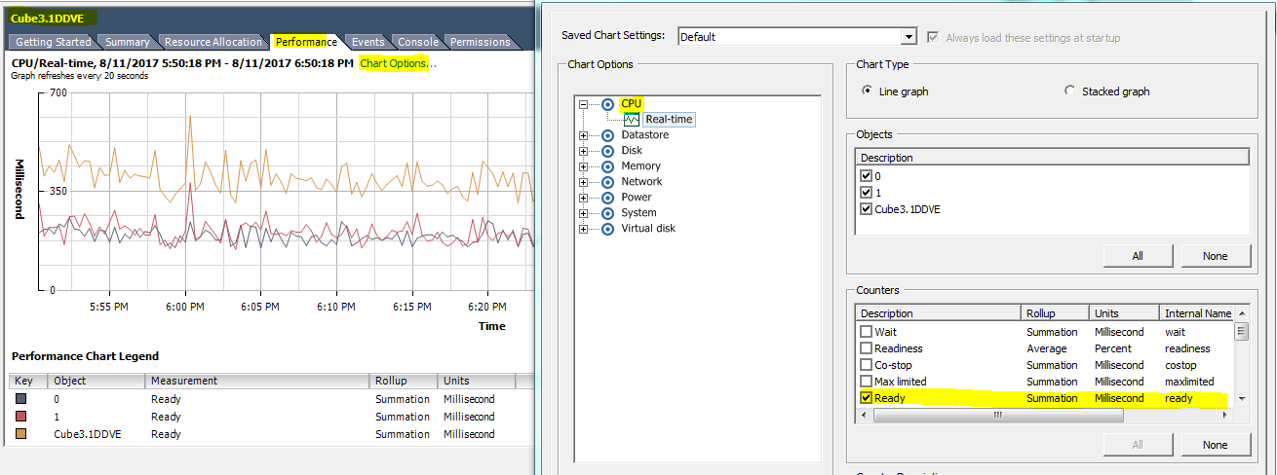Click the Network category icon

coord(608,182)
